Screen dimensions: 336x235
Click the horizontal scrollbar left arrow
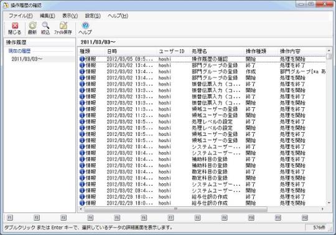[81, 209]
